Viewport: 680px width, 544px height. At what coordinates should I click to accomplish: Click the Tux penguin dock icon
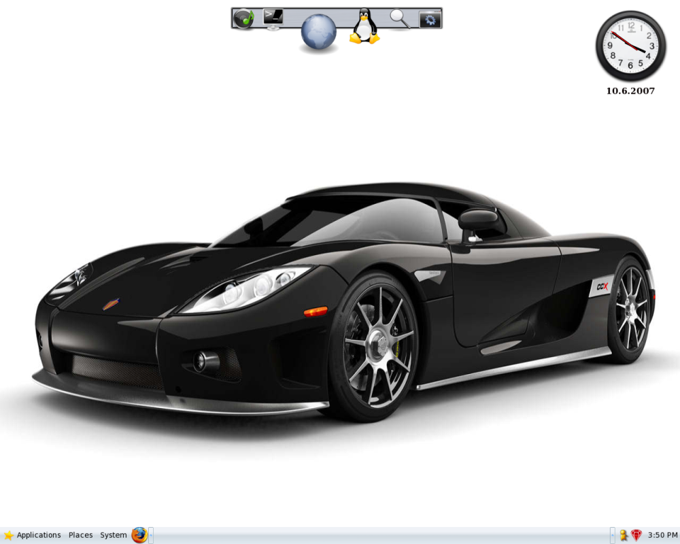[364, 26]
